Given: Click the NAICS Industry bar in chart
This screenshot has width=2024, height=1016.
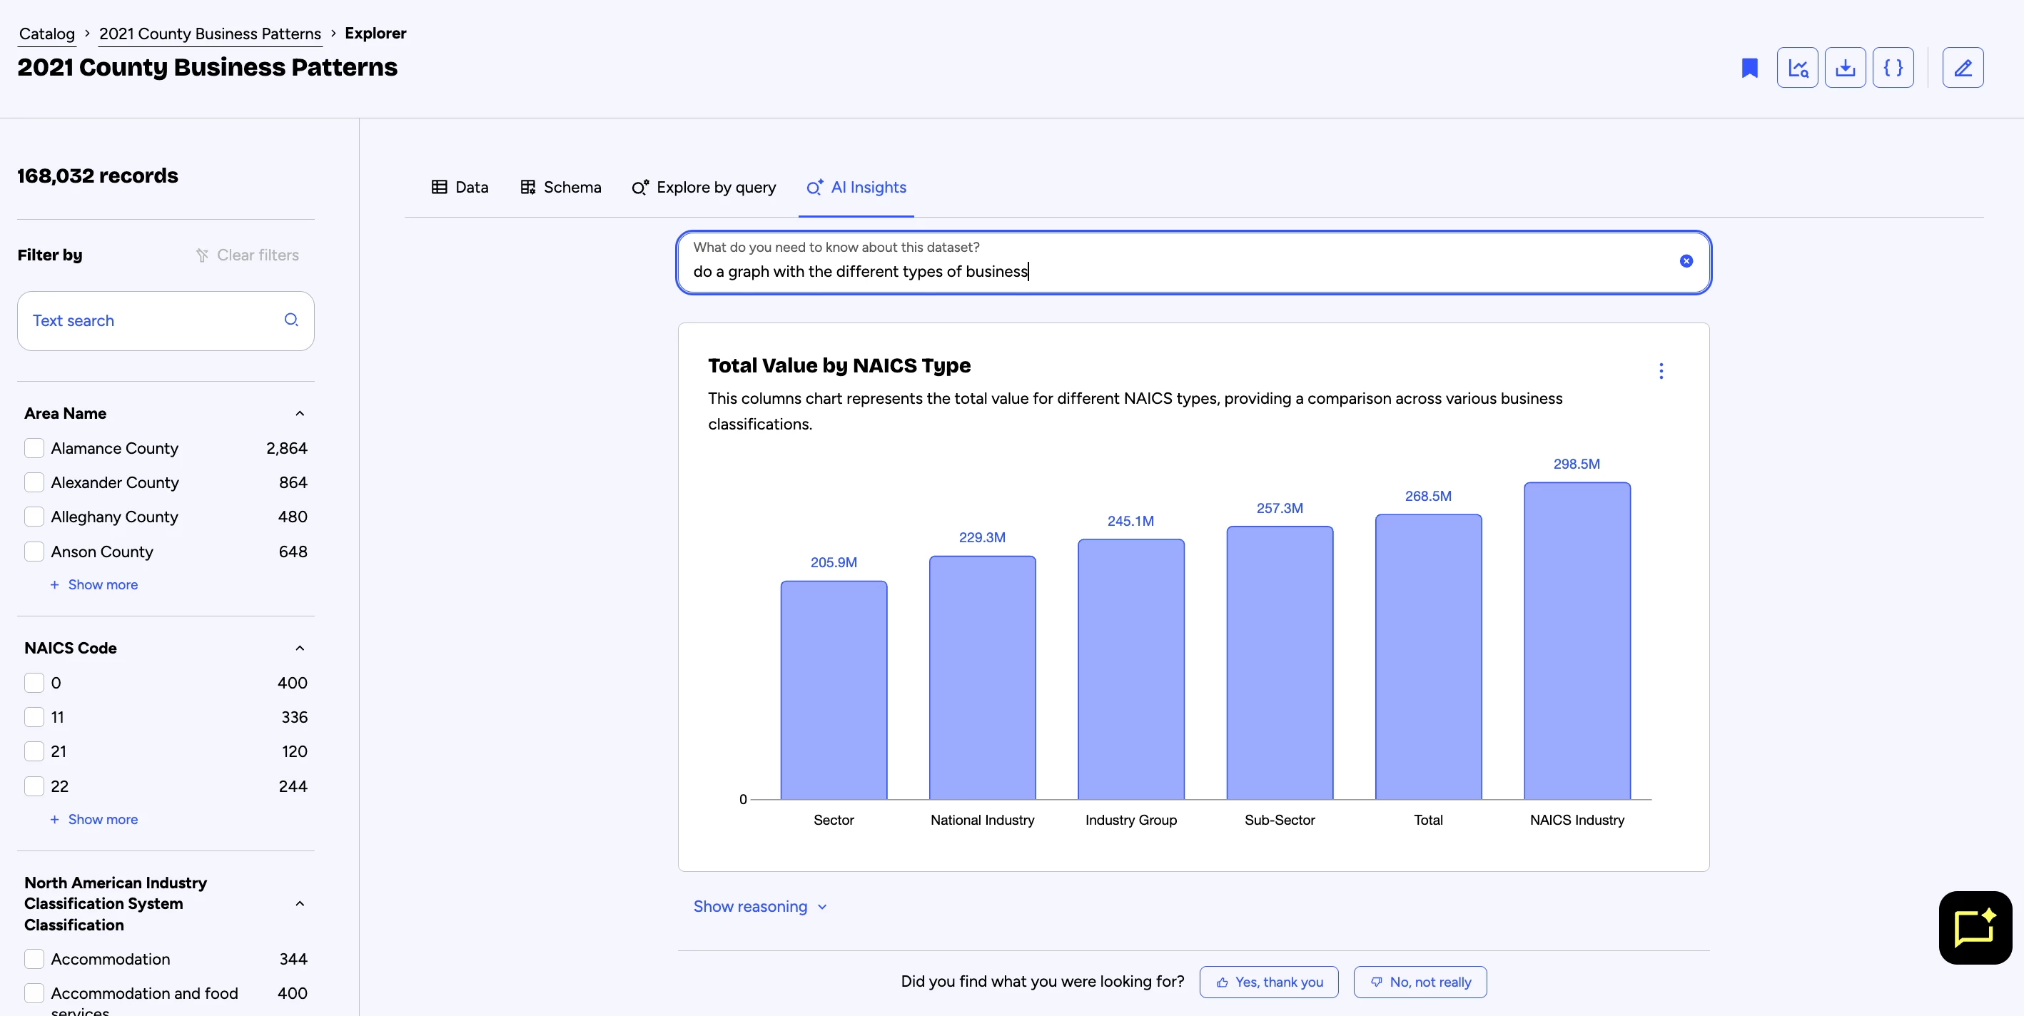Looking at the screenshot, I should point(1577,641).
